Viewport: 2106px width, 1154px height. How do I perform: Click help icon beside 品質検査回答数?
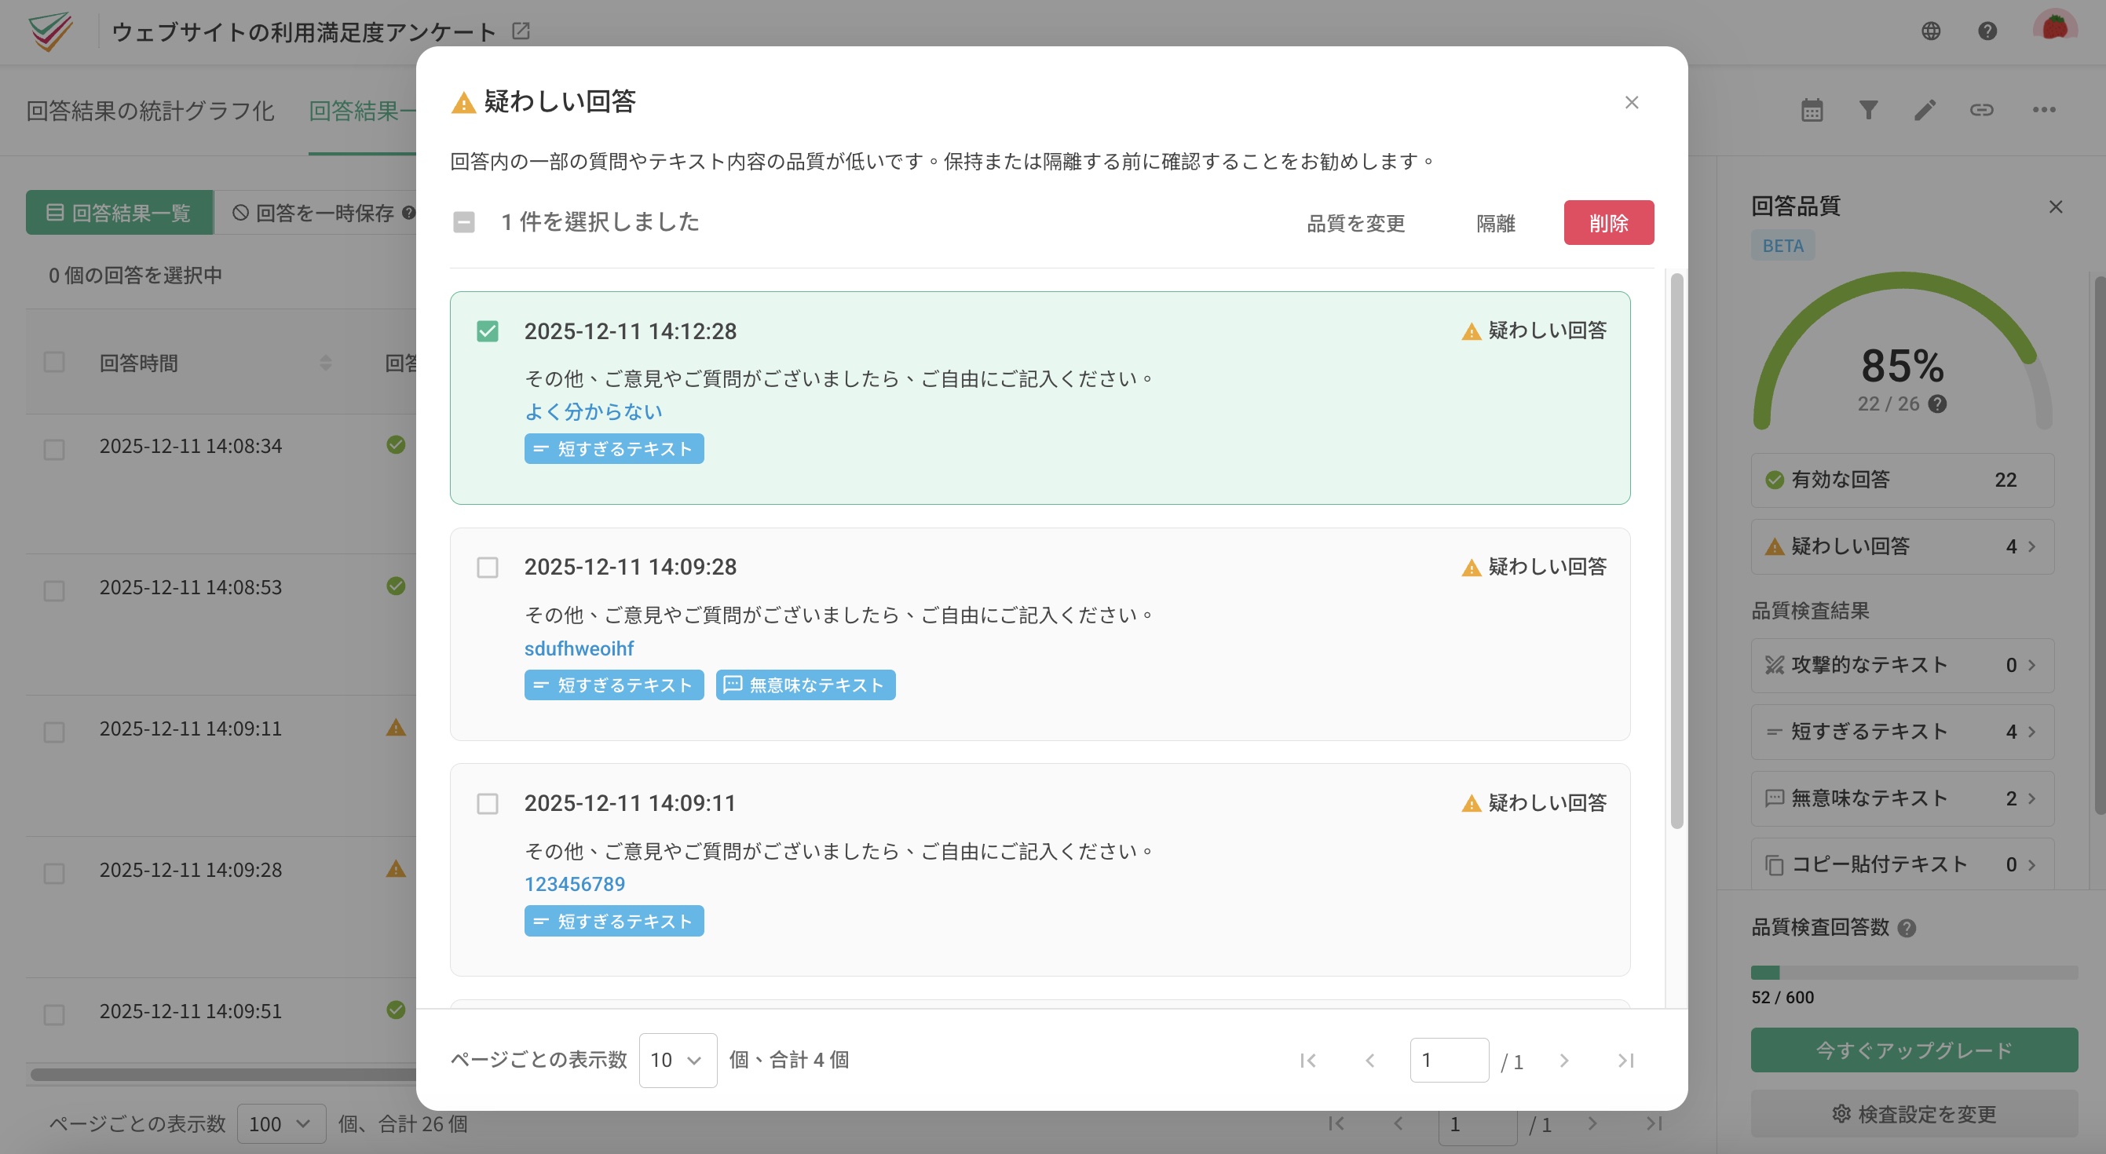[x=1907, y=928]
